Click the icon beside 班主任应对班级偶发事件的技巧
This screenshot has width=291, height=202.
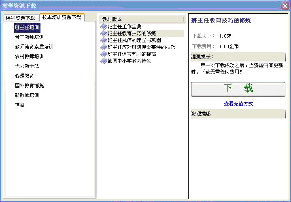104,47
